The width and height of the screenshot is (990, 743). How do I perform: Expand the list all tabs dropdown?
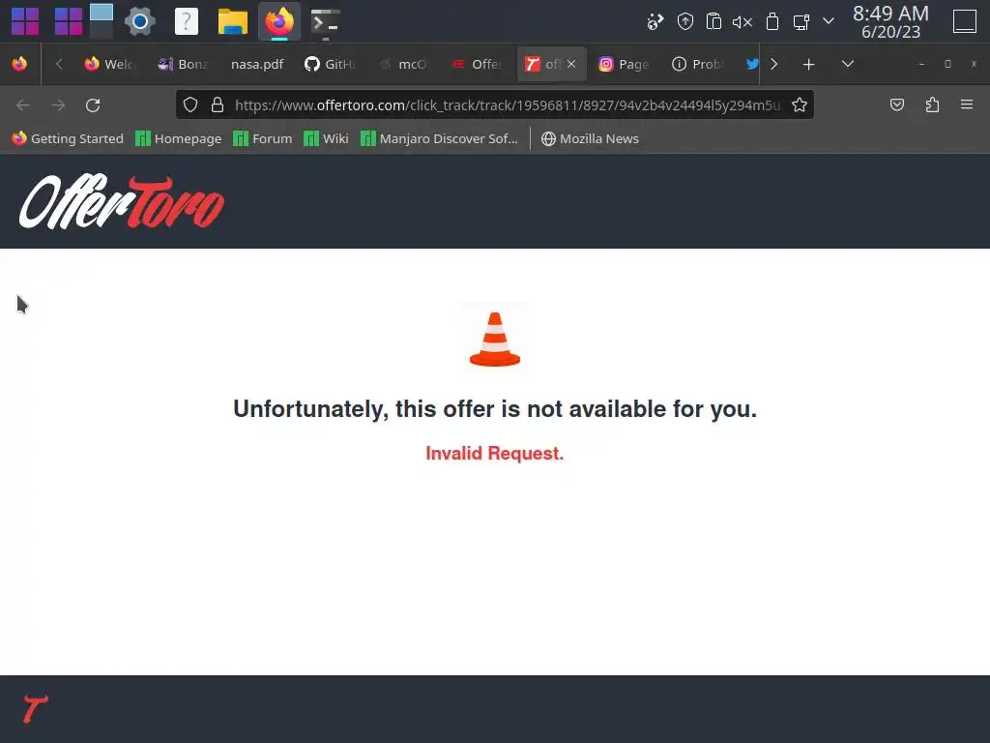[x=848, y=64]
